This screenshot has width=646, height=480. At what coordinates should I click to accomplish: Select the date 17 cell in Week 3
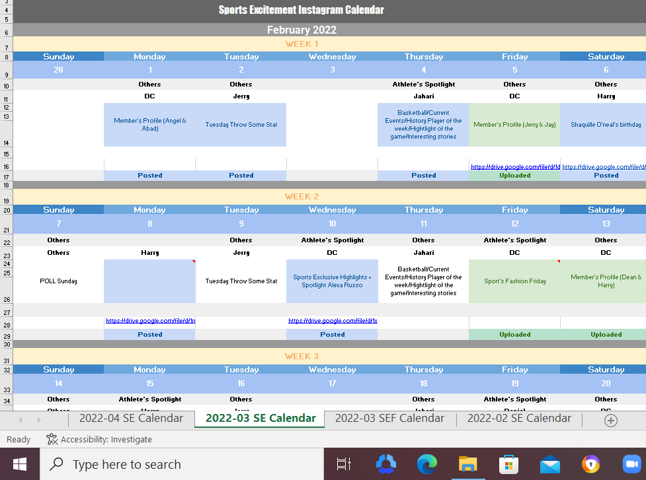click(332, 384)
